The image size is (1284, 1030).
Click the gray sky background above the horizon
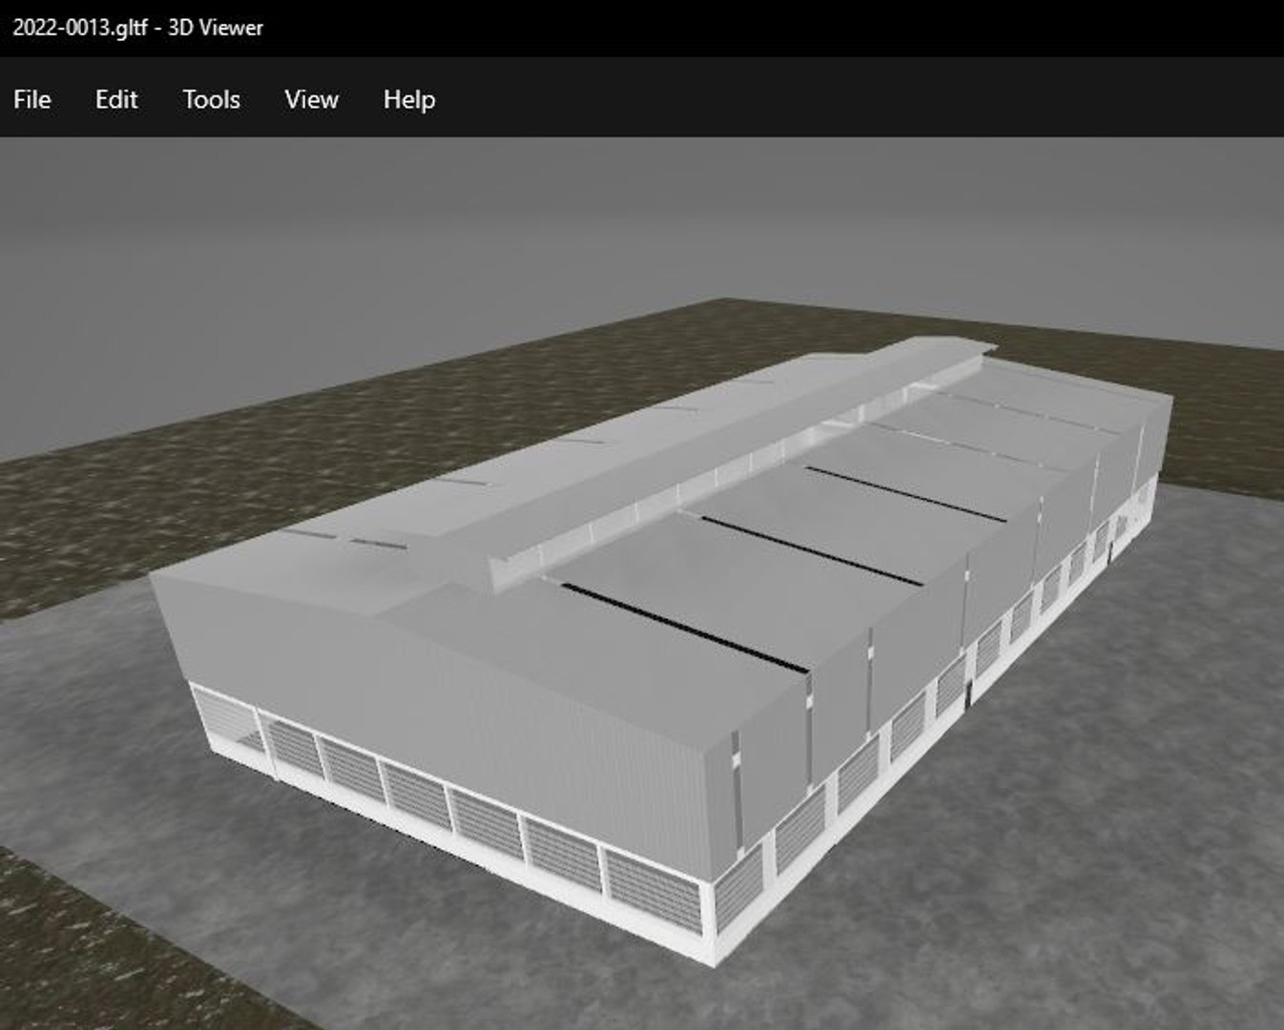coord(572,219)
